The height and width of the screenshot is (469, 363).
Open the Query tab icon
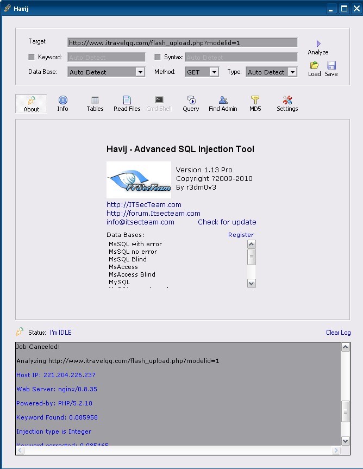point(191,100)
